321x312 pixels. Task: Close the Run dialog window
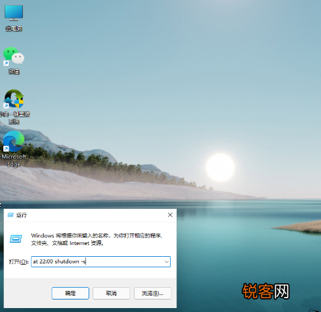click(170, 215)
